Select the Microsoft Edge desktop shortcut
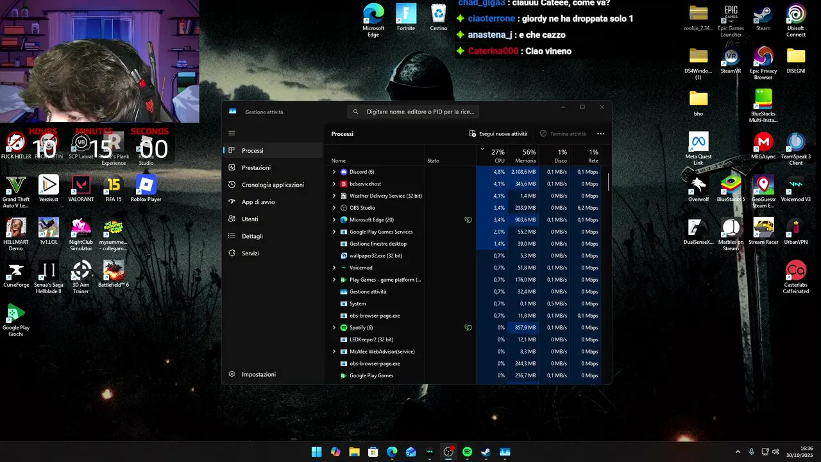 (373, 20)
